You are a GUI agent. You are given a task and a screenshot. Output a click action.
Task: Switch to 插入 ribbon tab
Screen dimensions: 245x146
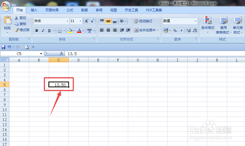[x=34, y=10]
